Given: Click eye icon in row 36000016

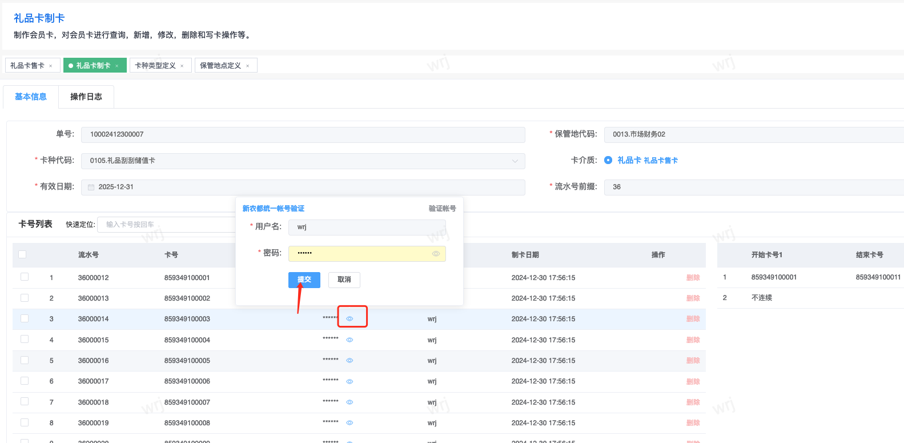Looking at the screenshot, I should [x=349, y=361].
